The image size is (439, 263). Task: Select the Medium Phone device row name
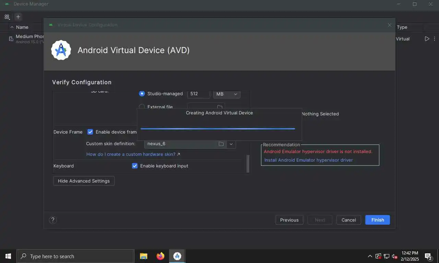point(30,36)
